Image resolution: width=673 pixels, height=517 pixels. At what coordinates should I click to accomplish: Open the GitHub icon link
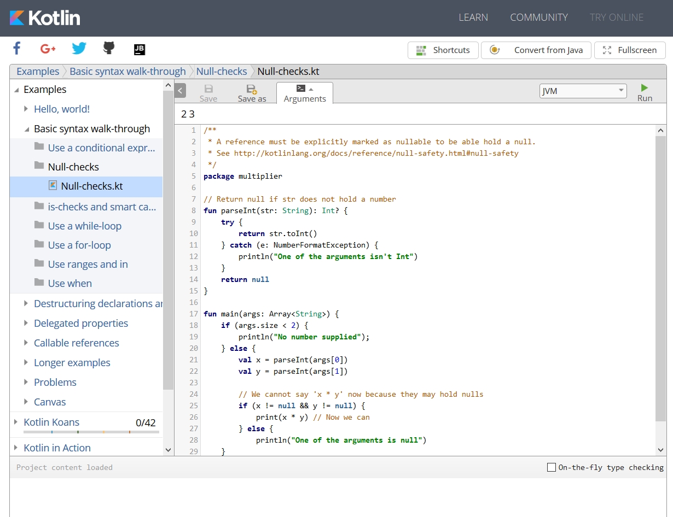click(x=109, y=48)
